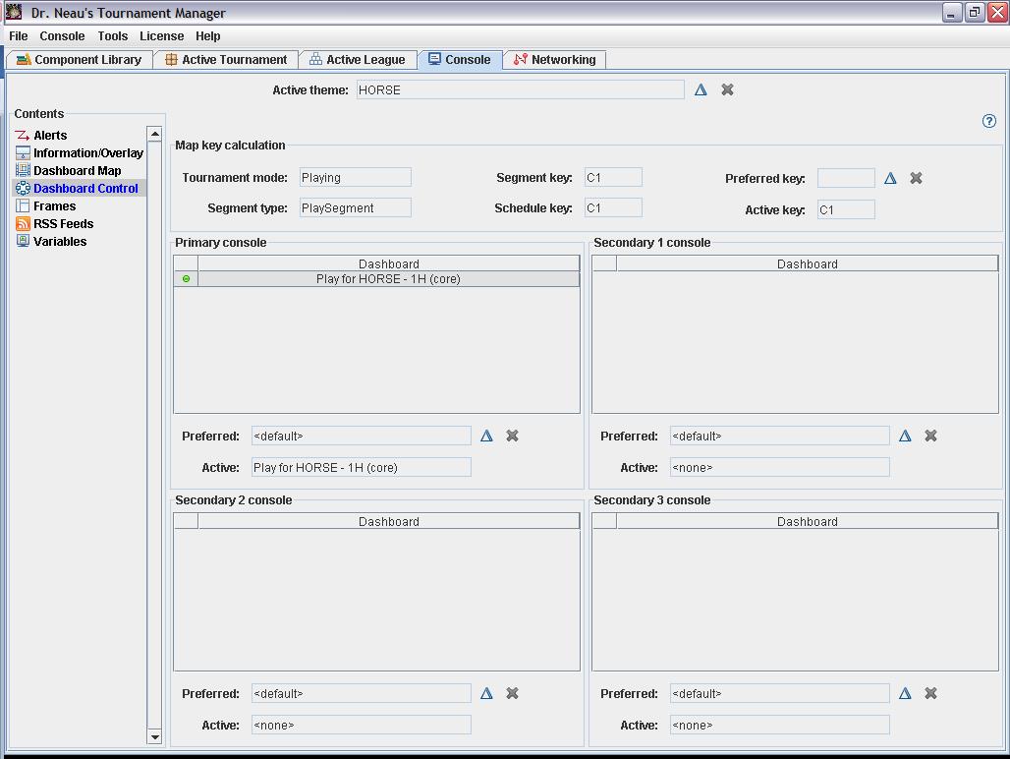Image resolution: width=1010 pixels, height=759 pixels.
Task: Click the Segment type PlaySegment field
Action: (x=355, y=207)
